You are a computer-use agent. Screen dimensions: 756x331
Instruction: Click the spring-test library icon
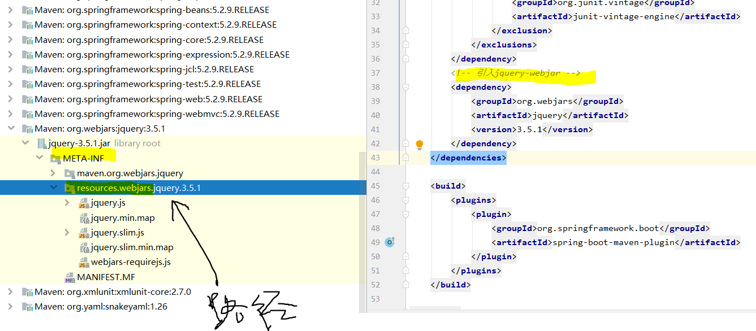coord(27,84)
